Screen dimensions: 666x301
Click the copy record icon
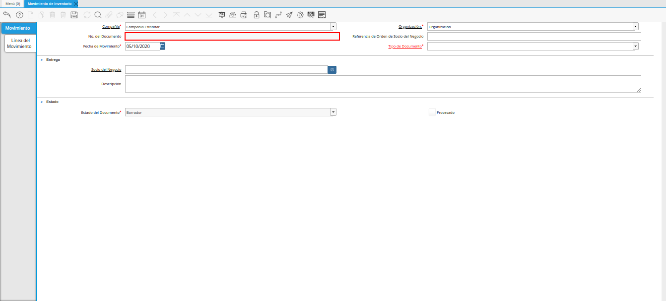coord(42,15)
